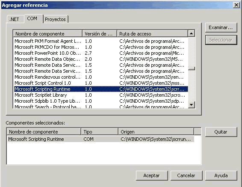Click the Quitar button
242x187 pixels.
coord(221,132)
